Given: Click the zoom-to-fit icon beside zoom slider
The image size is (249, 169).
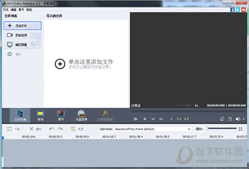Looking at the screenshot, I should coord(240,129).
